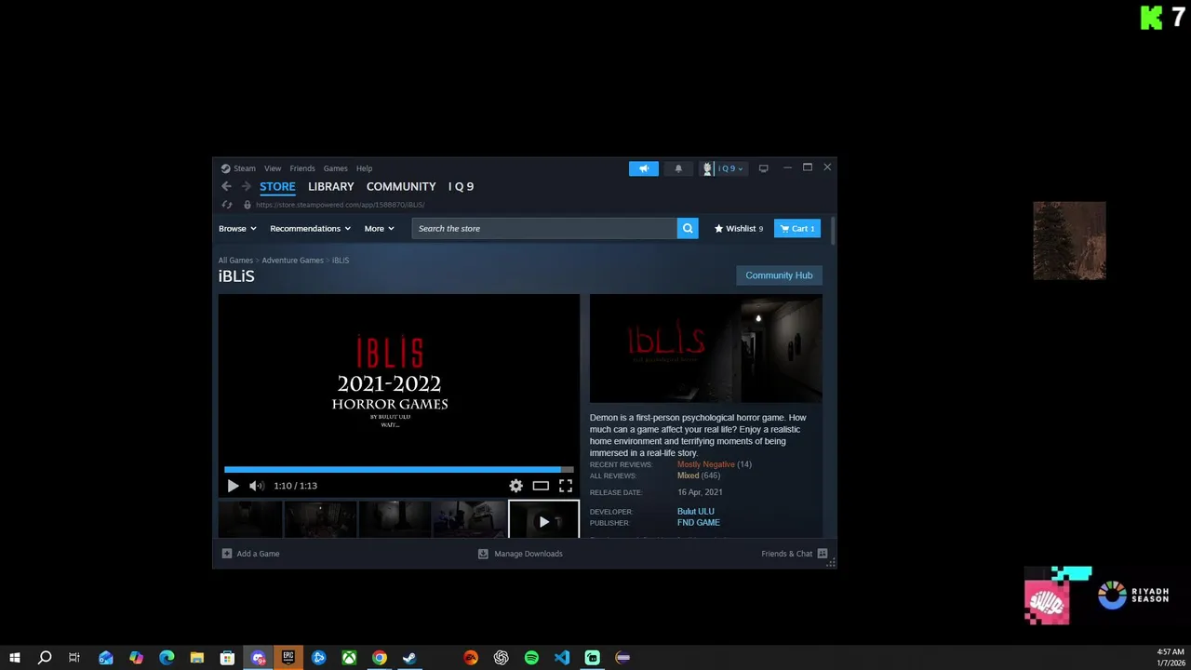Open the notifications bell in Steam
Image resolution: width=1191 pixels, height=670 pixels.
tap(678, 168)
